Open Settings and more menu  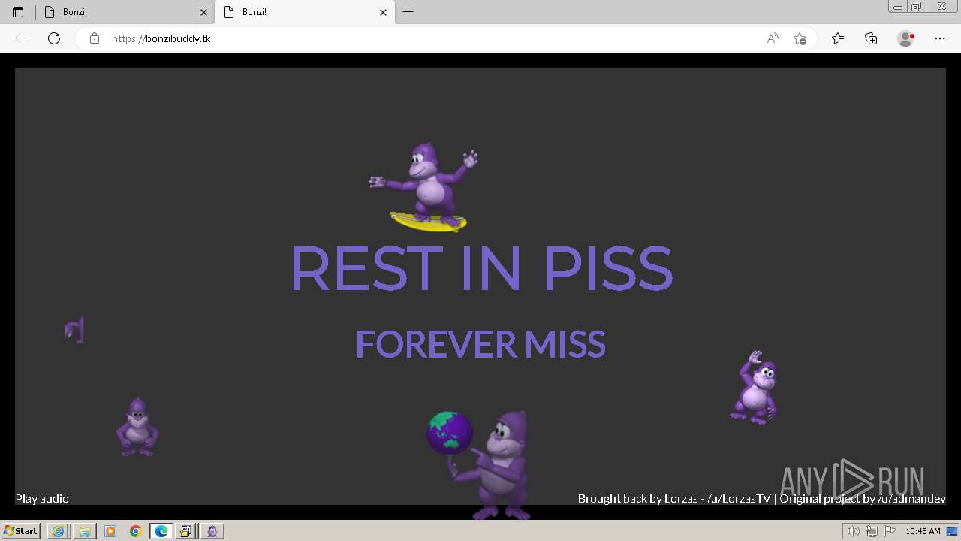(x=940, y=38)
